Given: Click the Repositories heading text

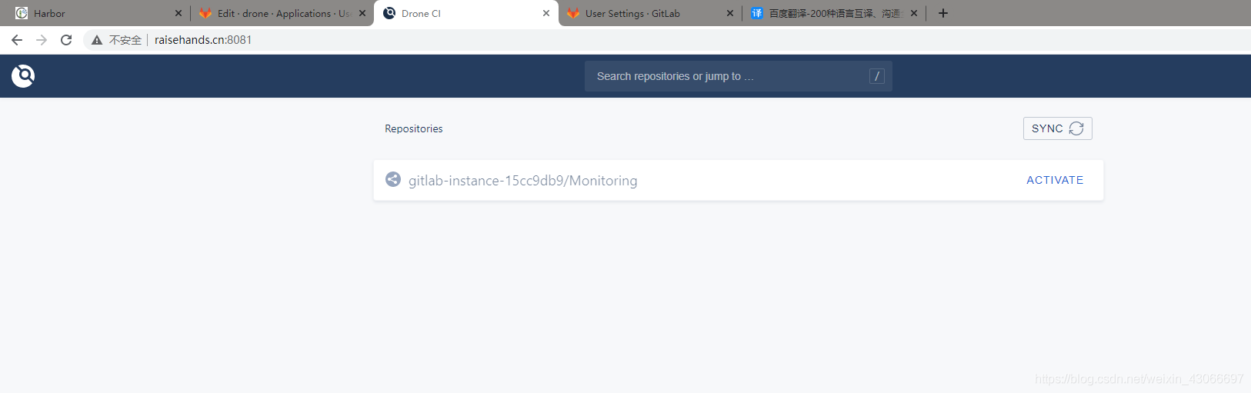Looking at the screenshot, I should click(414, 128).
